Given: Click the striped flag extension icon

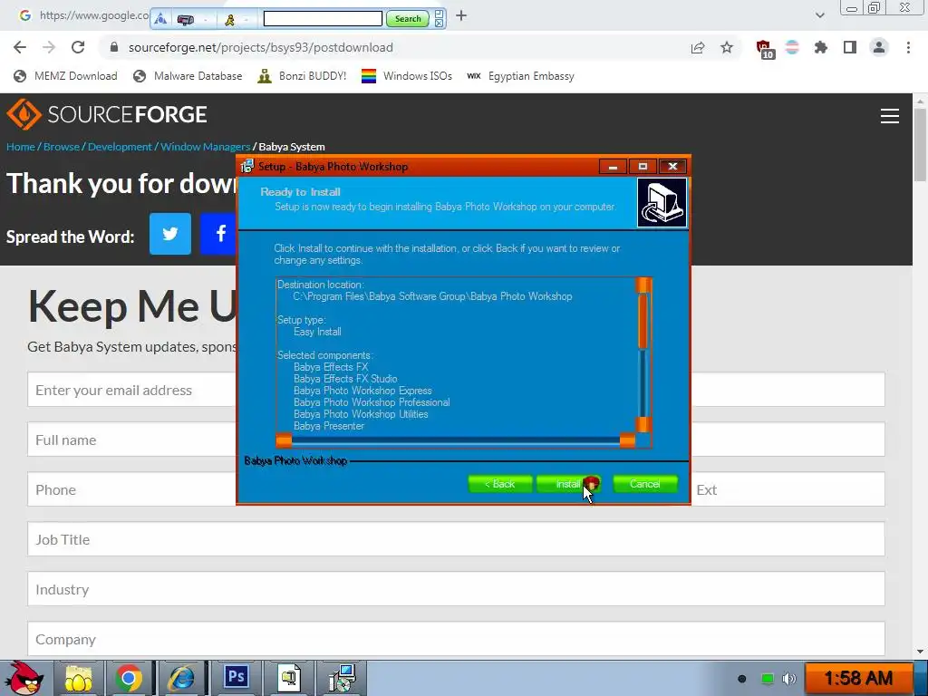Looking at the screenshot, I should coord(792,47).
